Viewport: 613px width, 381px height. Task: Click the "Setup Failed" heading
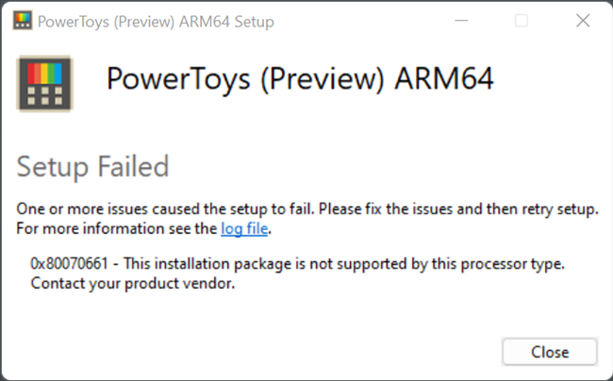(x=92, y=167)
